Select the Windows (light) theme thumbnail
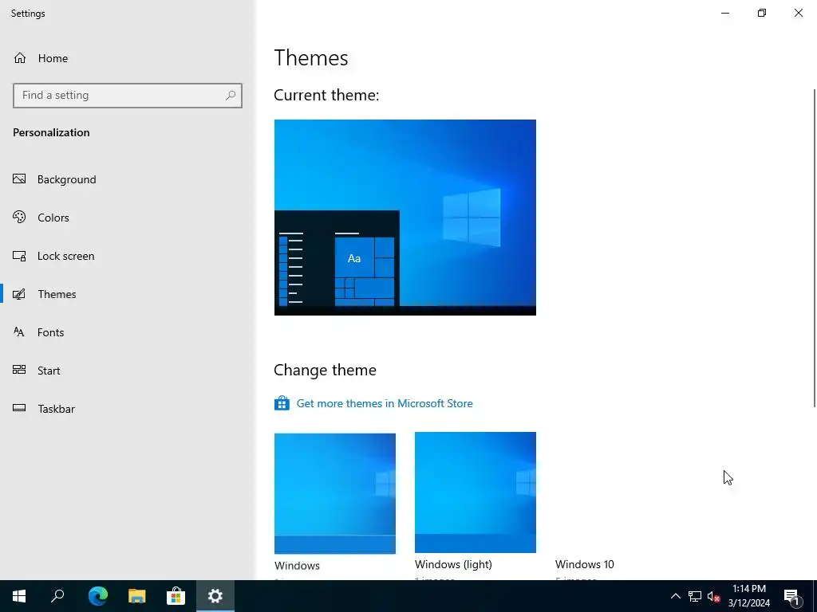The height and width of the screenshot is (612, 817). (476, 492)
